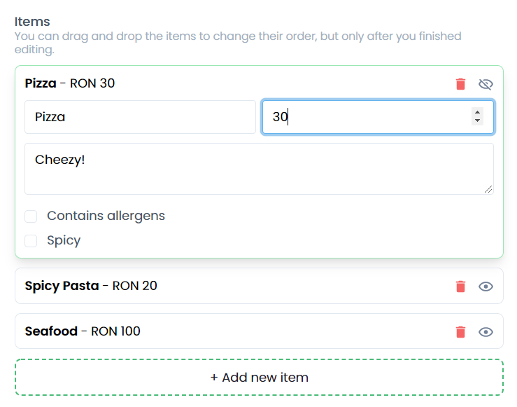This screenshot has width=517, height=407.
Task: Toggle visibility of the Pizza item
Action: 486,84
